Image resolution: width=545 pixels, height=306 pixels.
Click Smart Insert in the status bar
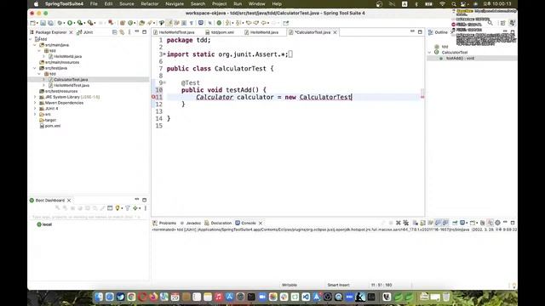pos(338,286)
